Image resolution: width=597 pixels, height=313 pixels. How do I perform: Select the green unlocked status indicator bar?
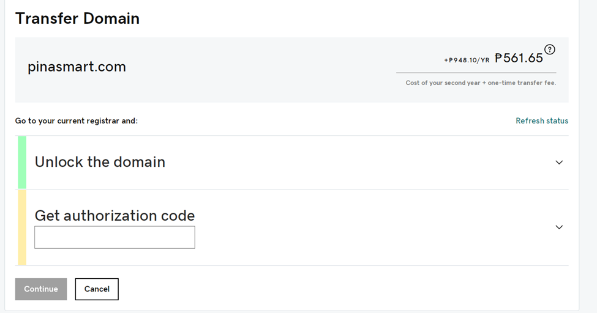[x=22, y=163]
